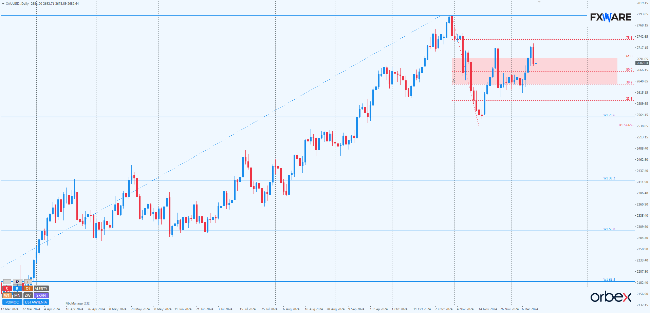This screenshot has width=650, height=313.
Task: Start the SKAN scanner
Action: (41, 295)
